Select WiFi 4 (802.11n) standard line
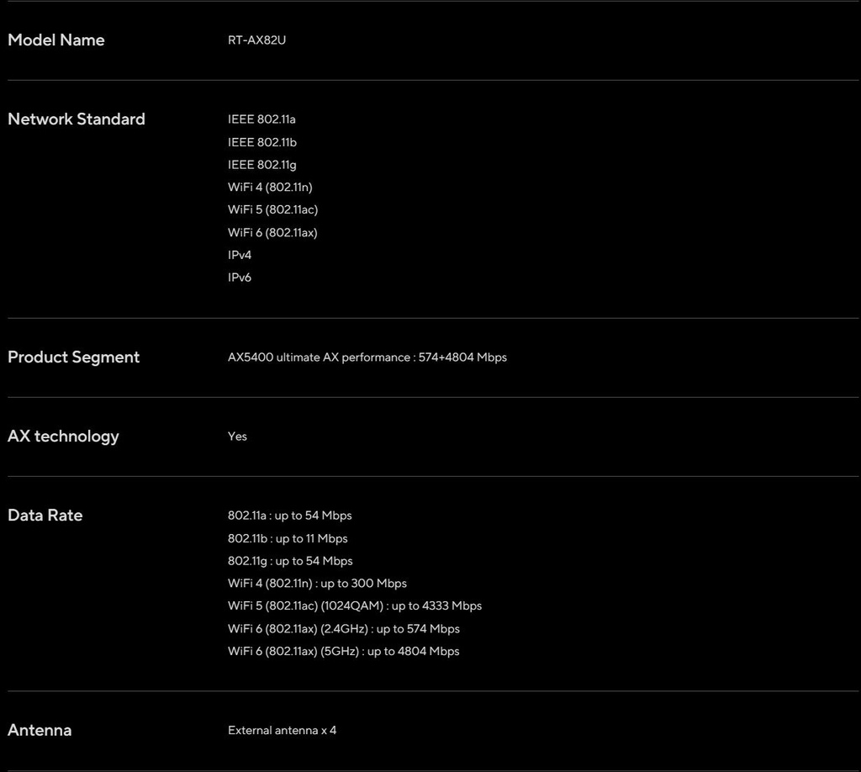The image size is (861, 772). [x=270, y=188]
